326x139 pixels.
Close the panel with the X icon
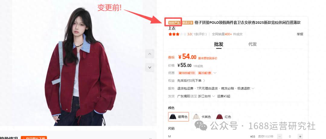(x=150, y=138)
